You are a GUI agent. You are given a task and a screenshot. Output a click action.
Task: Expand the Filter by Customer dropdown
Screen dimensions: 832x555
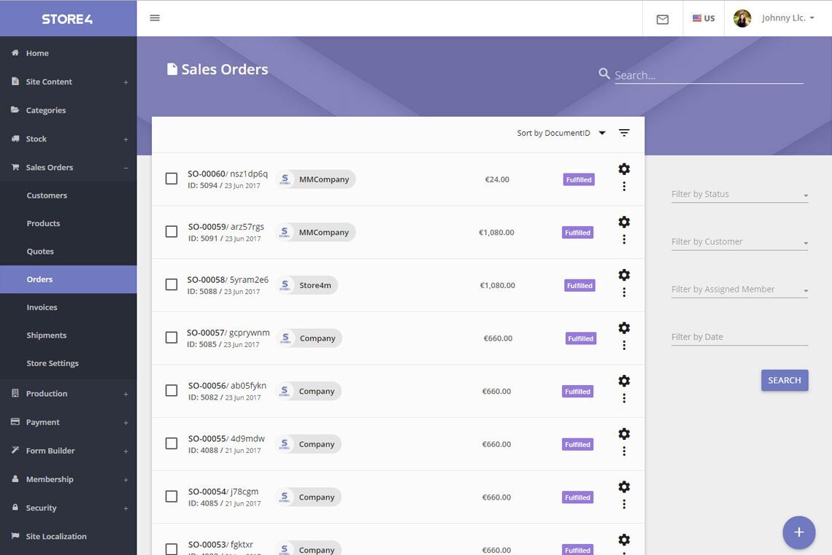pos(739,242)
